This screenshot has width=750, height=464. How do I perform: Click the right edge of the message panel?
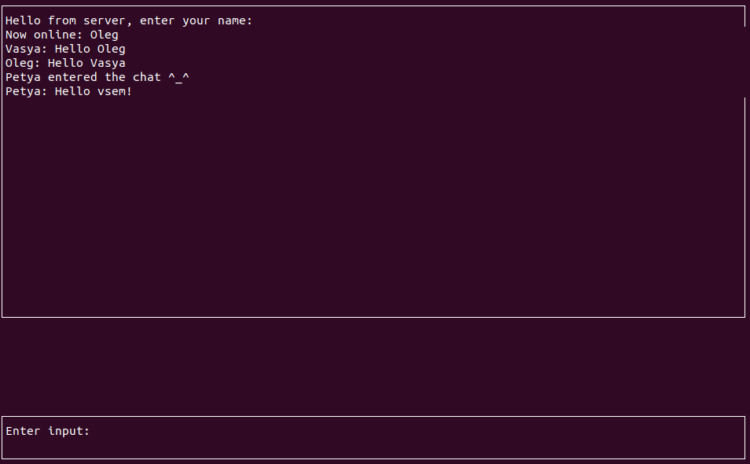click(x=744, y=157)
